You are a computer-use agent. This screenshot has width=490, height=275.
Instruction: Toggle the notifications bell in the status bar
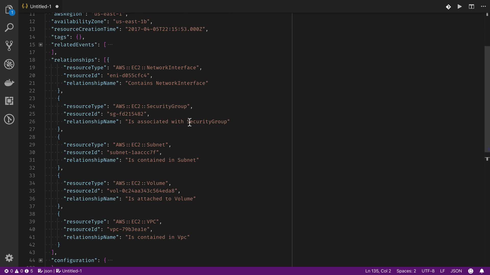tap(482, 271)
